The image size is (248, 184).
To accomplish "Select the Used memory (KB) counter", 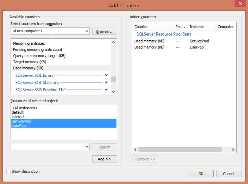I will pos(28,68).
